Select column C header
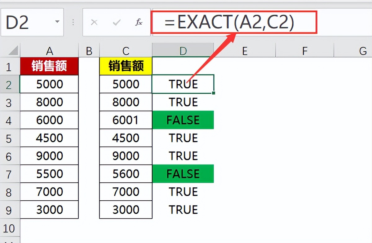 [126, 50]
